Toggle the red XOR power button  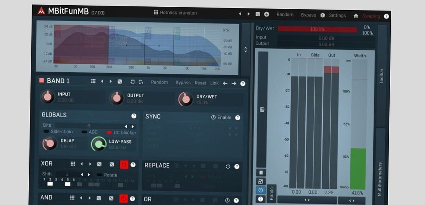pos(124,164)
